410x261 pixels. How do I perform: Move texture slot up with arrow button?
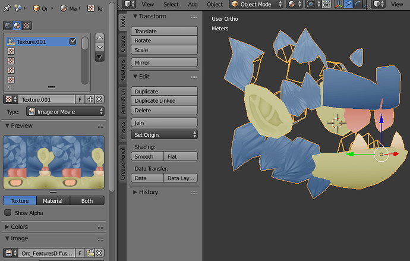coord(100,37)
